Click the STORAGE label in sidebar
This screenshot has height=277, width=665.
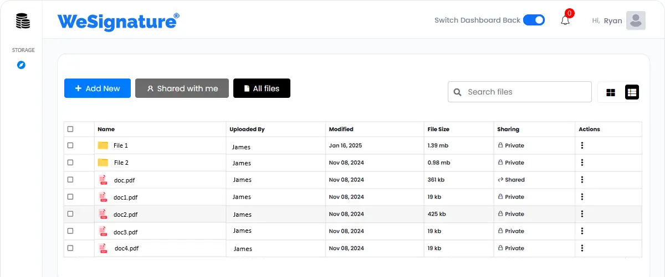(x=23, y=50)
